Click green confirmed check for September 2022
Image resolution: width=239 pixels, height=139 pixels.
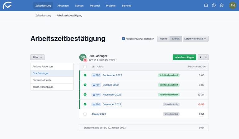[x=85, y=75]
